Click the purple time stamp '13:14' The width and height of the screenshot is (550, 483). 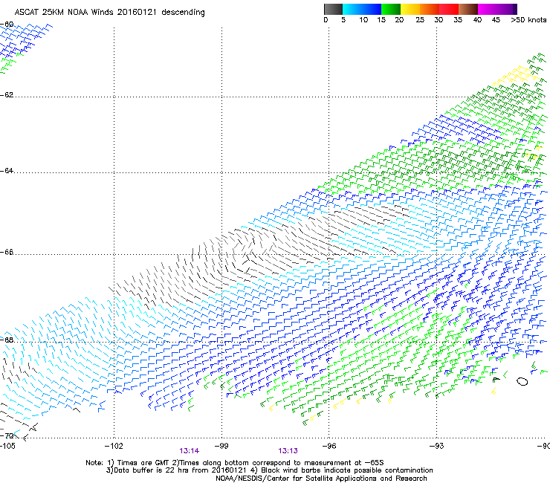[x=190, y=451]
